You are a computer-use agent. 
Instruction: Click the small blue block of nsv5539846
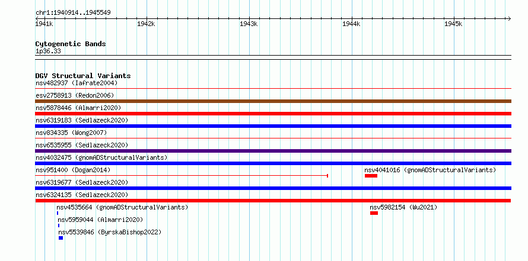(61, 238)
